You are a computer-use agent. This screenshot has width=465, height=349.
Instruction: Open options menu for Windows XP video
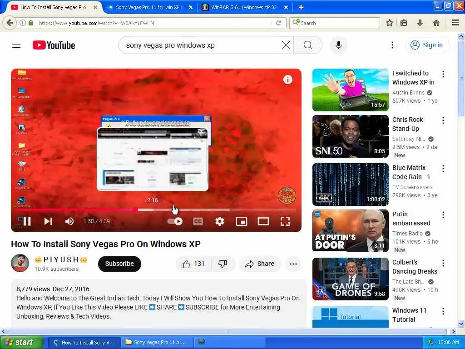tap(443, 74)
